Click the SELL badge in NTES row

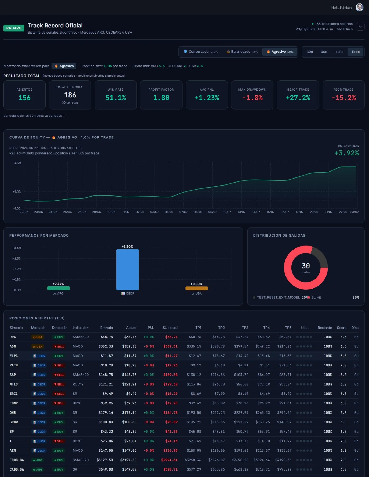[59, 385]
